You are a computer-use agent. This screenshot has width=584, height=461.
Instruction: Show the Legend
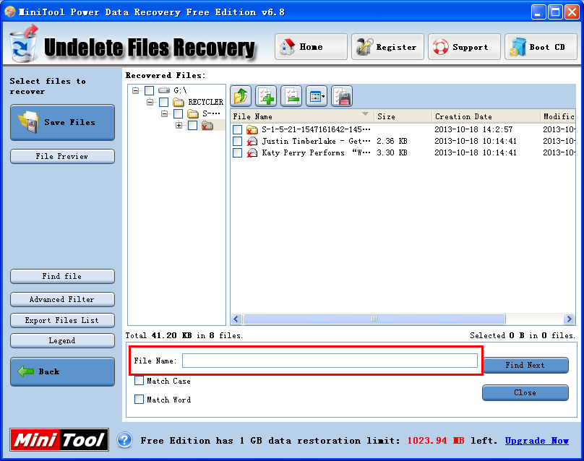(63, 341)
